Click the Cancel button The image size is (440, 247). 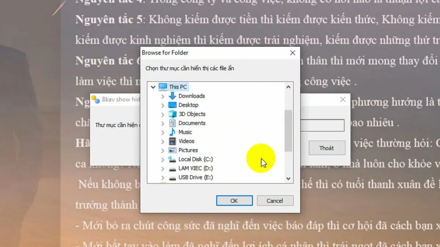[275, 201]
